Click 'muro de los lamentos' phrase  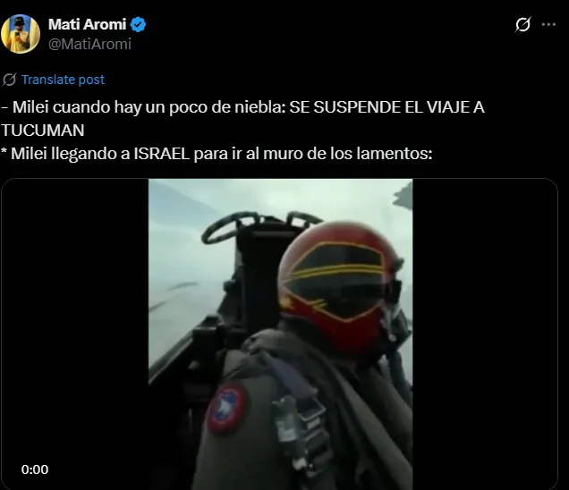[348, 154]
